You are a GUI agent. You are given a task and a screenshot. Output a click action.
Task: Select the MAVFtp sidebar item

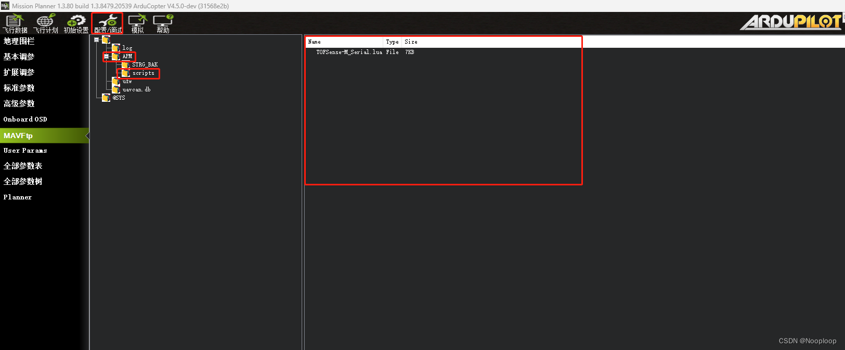(44, 136)
